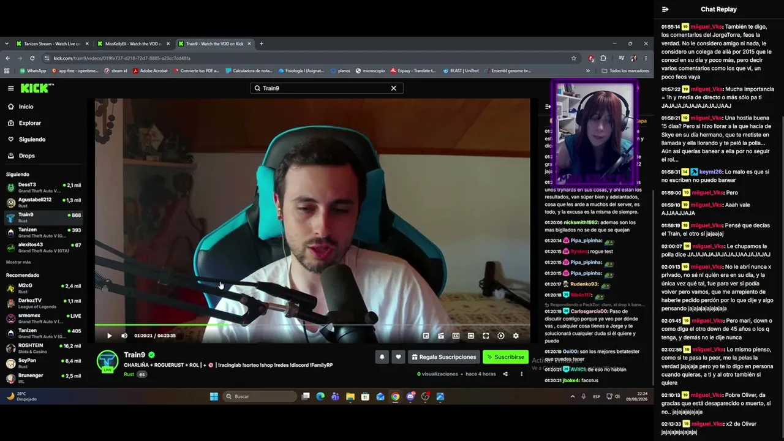This screenshot has height=441, width=784.
Task: Click the taskbar Buscar search box
Action: tap(260, 396)
